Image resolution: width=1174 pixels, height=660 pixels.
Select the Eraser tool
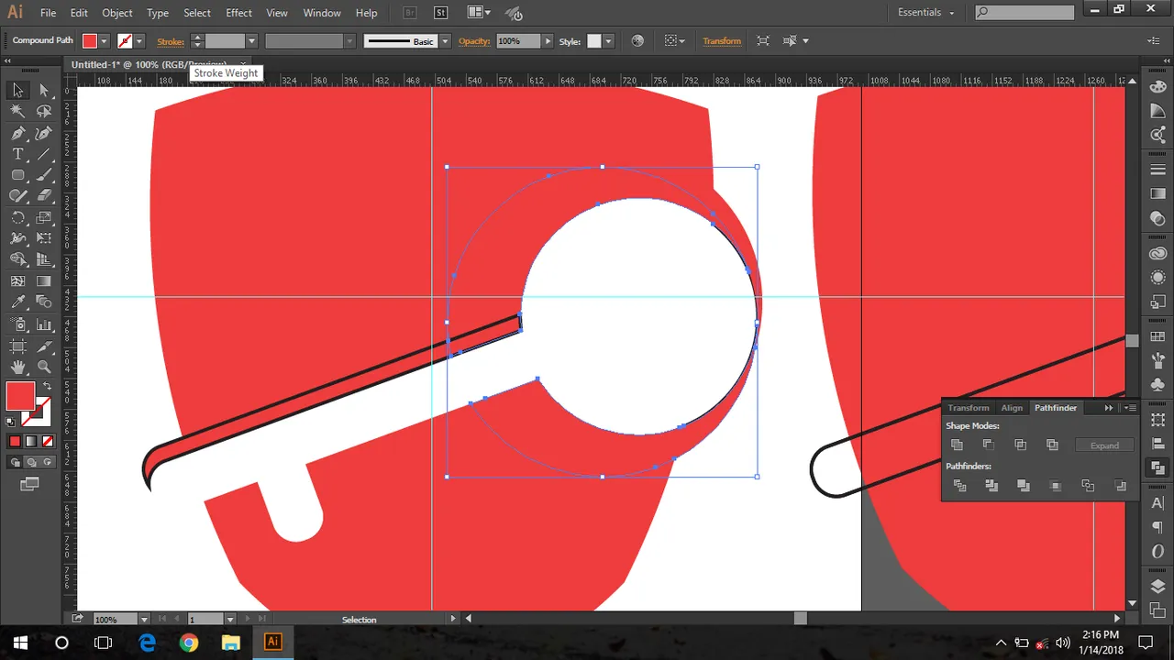(44, 196)
